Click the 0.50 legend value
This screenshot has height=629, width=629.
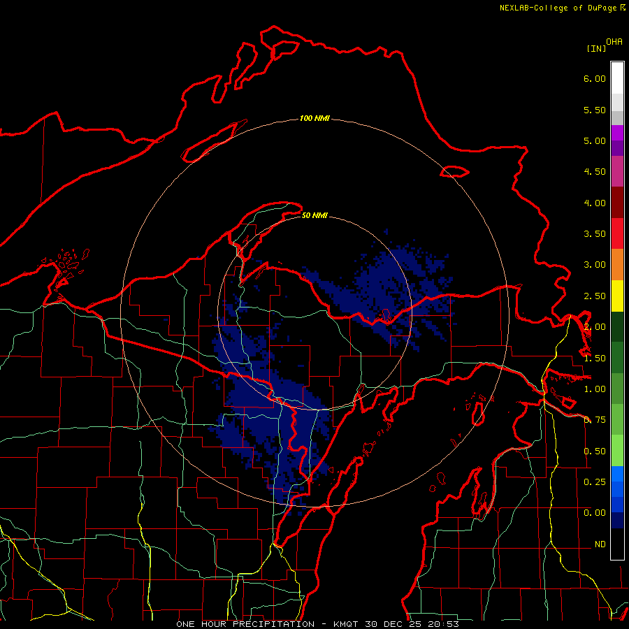[x=595, y=451]
